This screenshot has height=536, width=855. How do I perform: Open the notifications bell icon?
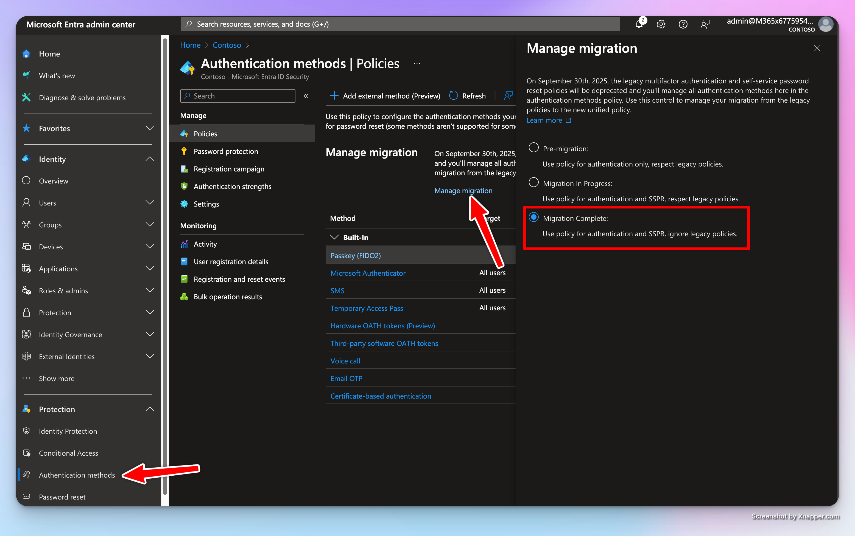pos(639,24)
